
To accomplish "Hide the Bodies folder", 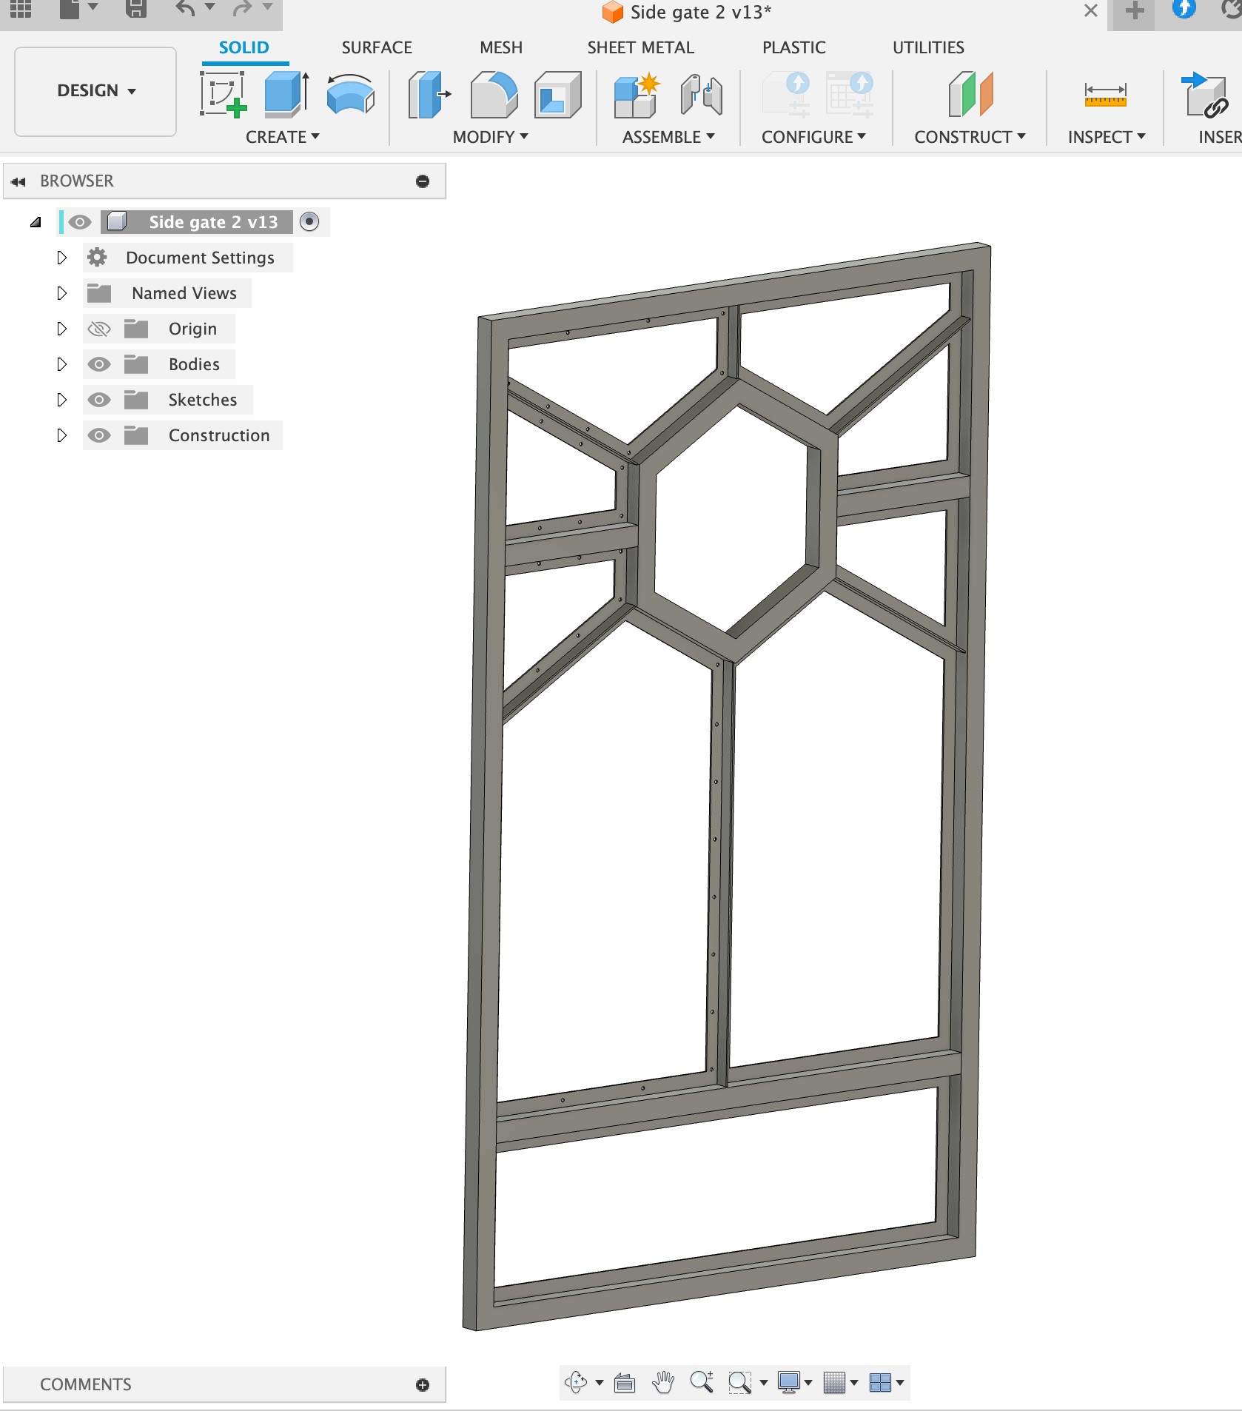I will [x=99, y=364].
